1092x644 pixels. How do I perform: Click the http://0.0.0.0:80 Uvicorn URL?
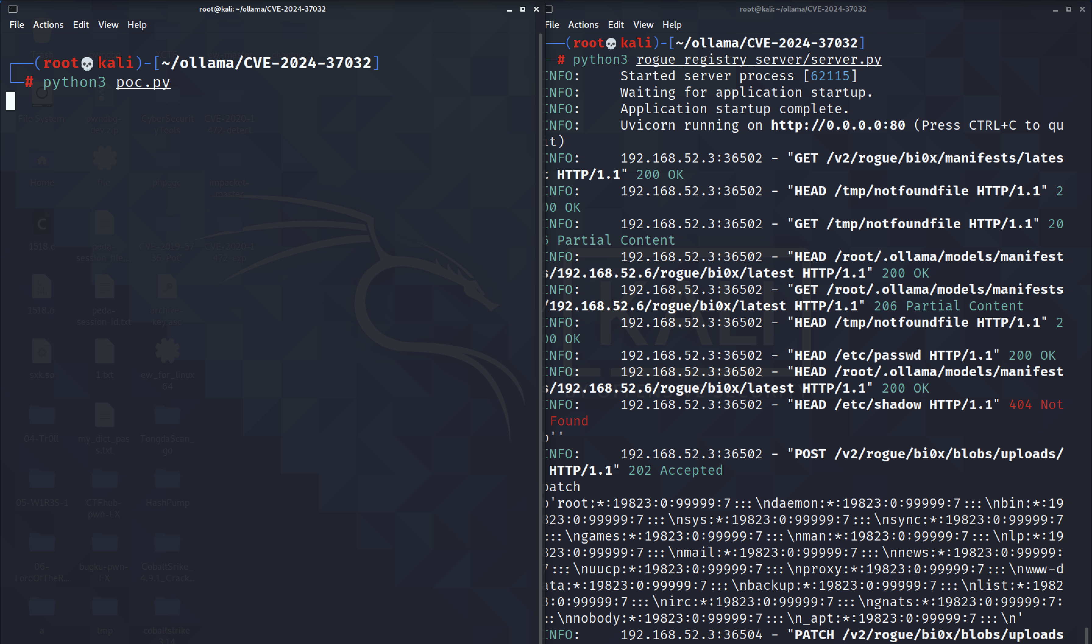click(838, 125)
